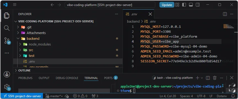The height and width of the screenshot is (99, 238).
Task: Change encoding via UTF-8 status item
Action: point(201,96)
